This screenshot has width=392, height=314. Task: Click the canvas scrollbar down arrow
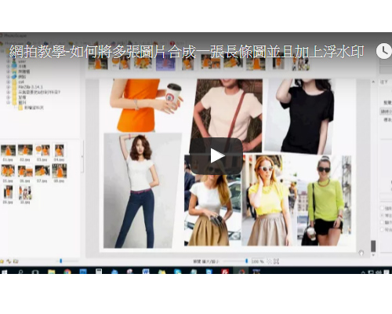point(373,254)
